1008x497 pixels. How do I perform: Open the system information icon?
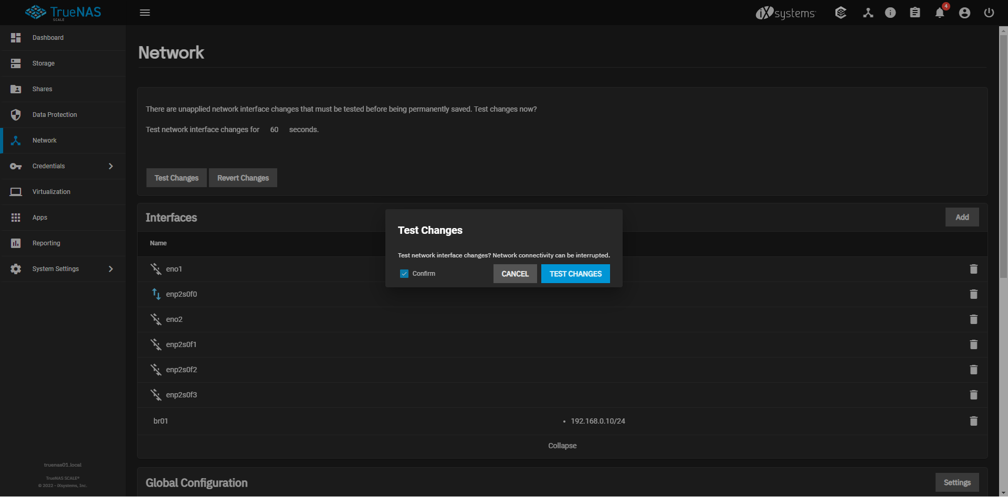tap(890, 13)
